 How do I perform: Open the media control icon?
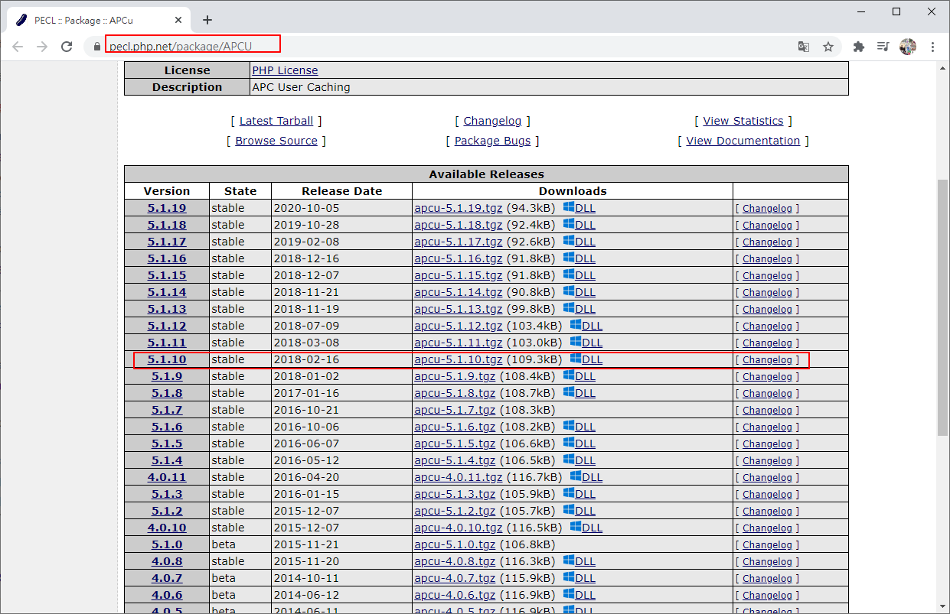[x=883, y=47]
